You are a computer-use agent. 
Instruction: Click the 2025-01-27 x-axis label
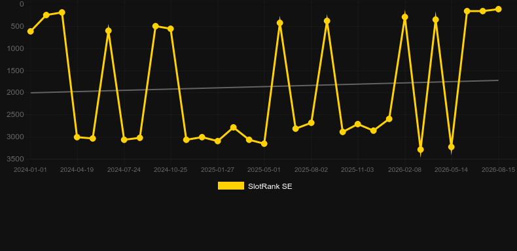point(217,170)
